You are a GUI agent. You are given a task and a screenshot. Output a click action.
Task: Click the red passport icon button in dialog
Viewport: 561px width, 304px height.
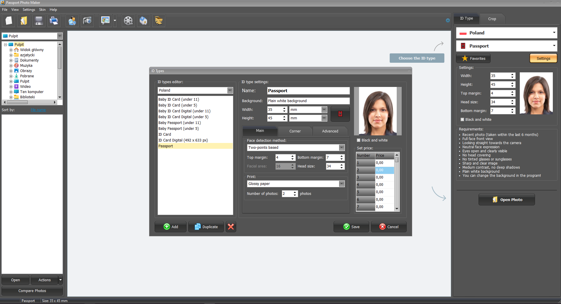click(340, 114)
